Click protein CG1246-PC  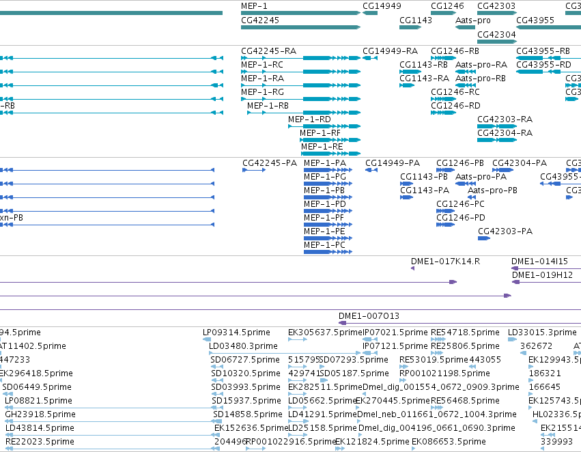[445, 211]
